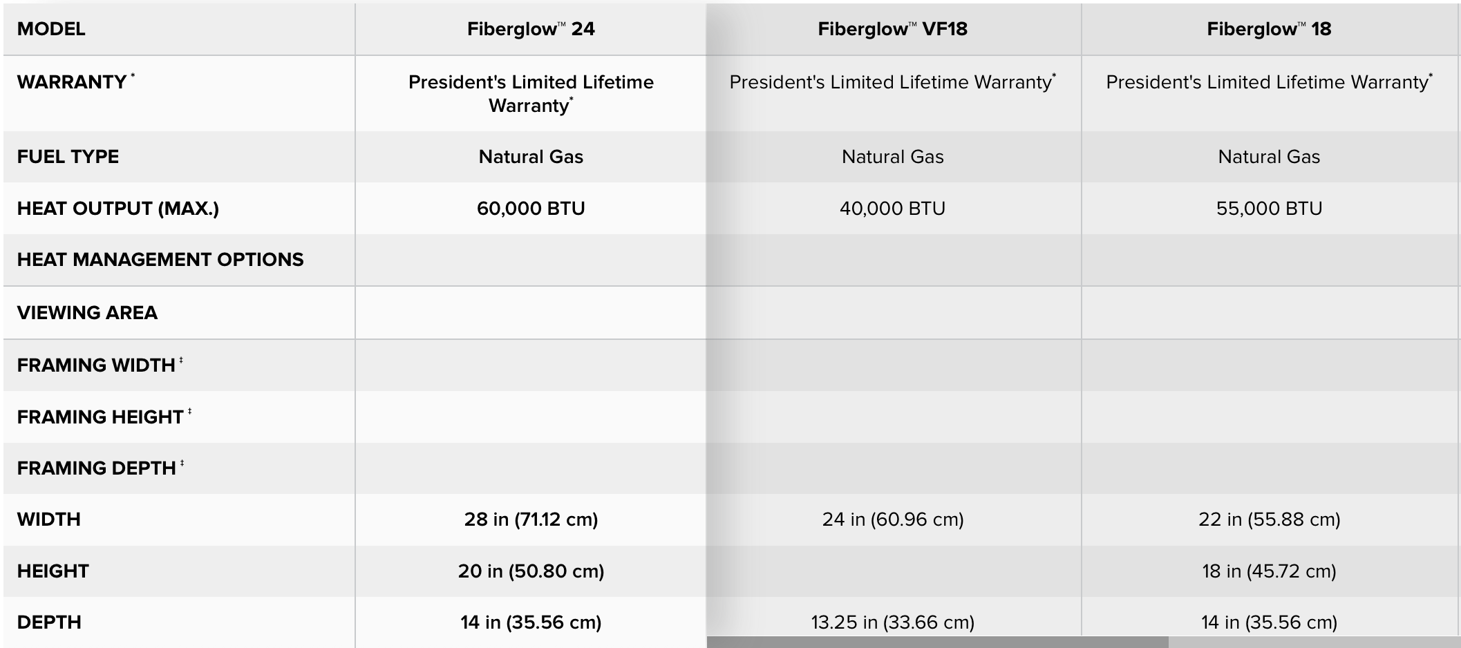Click the Fiberglow VF18 warranty text
Screen dimensions: 1461x648
point(892,82)
